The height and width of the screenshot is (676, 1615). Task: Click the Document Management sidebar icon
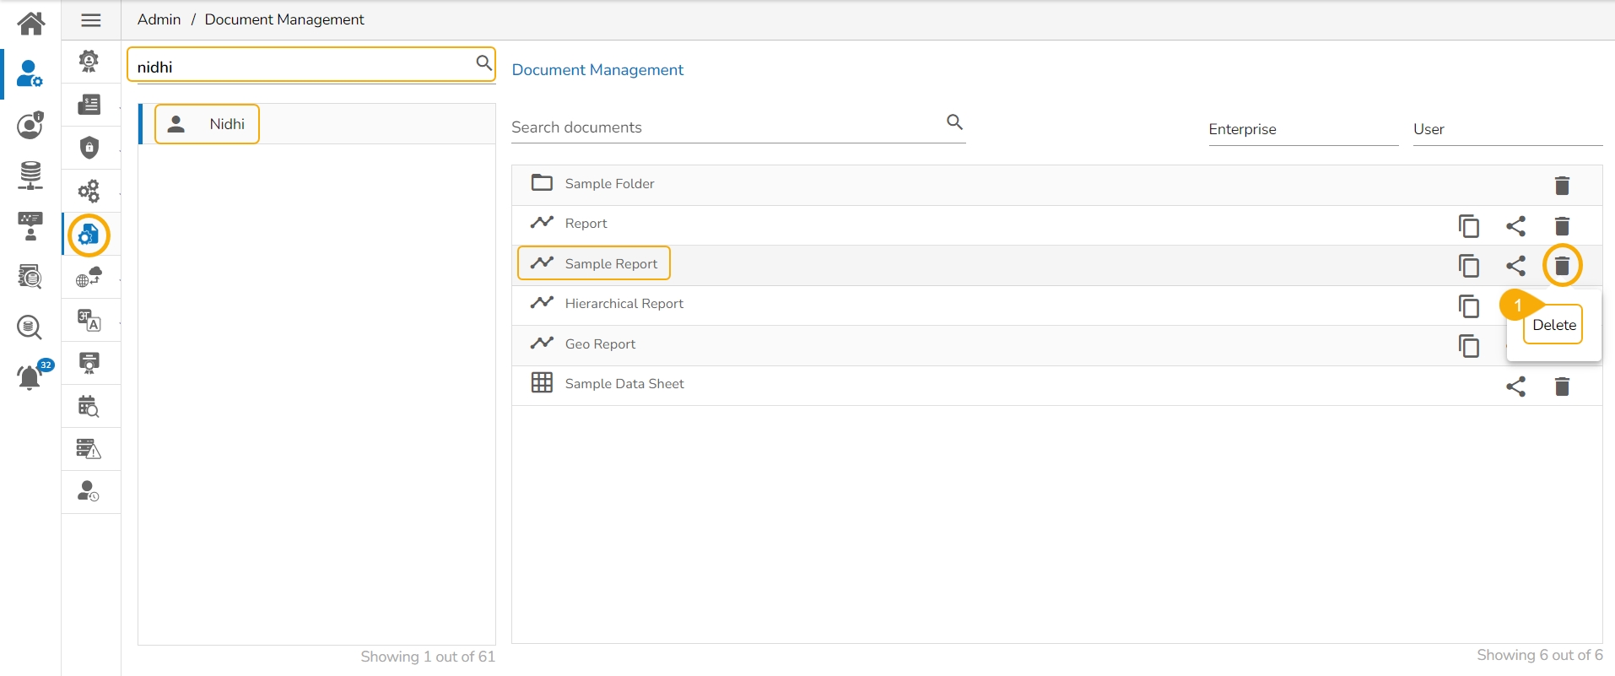click(x=89, y=235)
